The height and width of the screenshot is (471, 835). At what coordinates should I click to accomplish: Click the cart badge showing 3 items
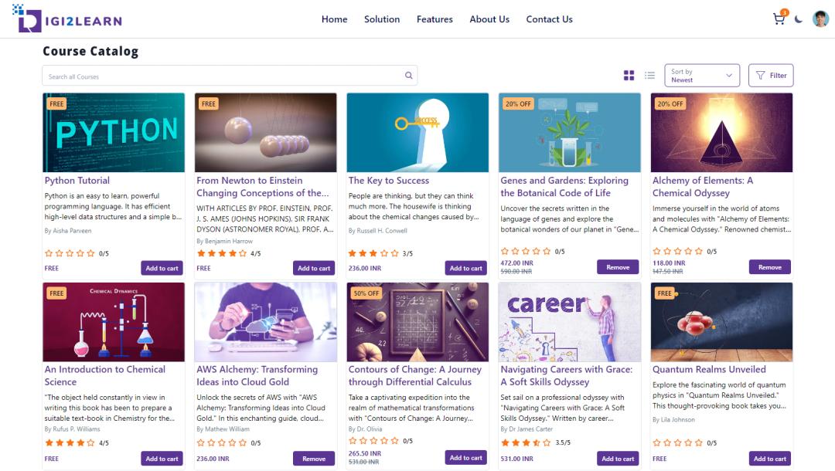(x=784, y=13)
